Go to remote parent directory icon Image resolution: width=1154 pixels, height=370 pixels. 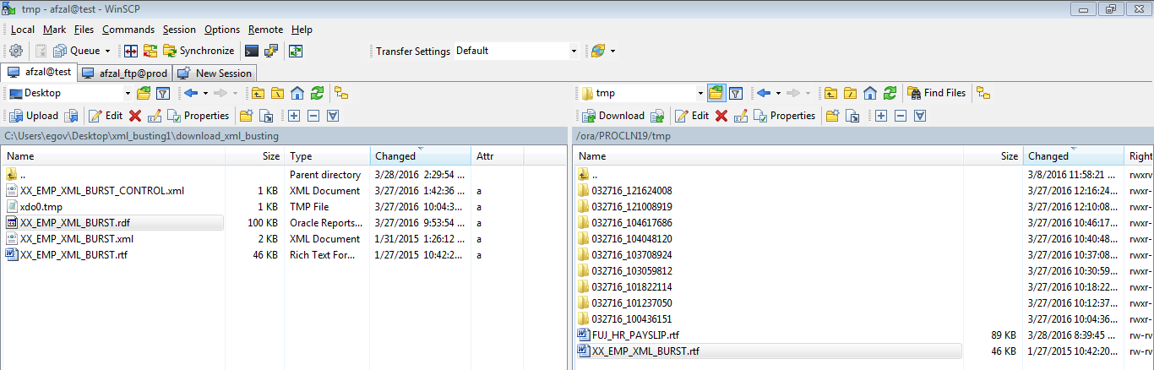point(831,93)
